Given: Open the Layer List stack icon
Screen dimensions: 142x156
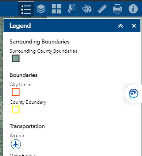Looking at the screenshot, I should tap(41, 9).
